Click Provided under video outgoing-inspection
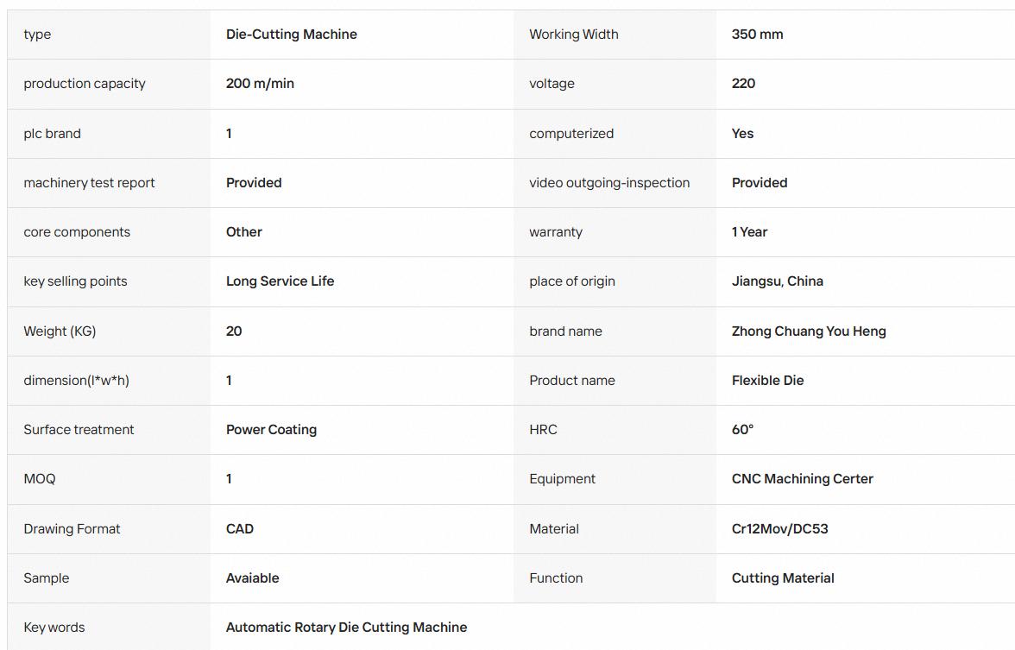Screen dimensions: 1015x650 [x=760, y=183]
